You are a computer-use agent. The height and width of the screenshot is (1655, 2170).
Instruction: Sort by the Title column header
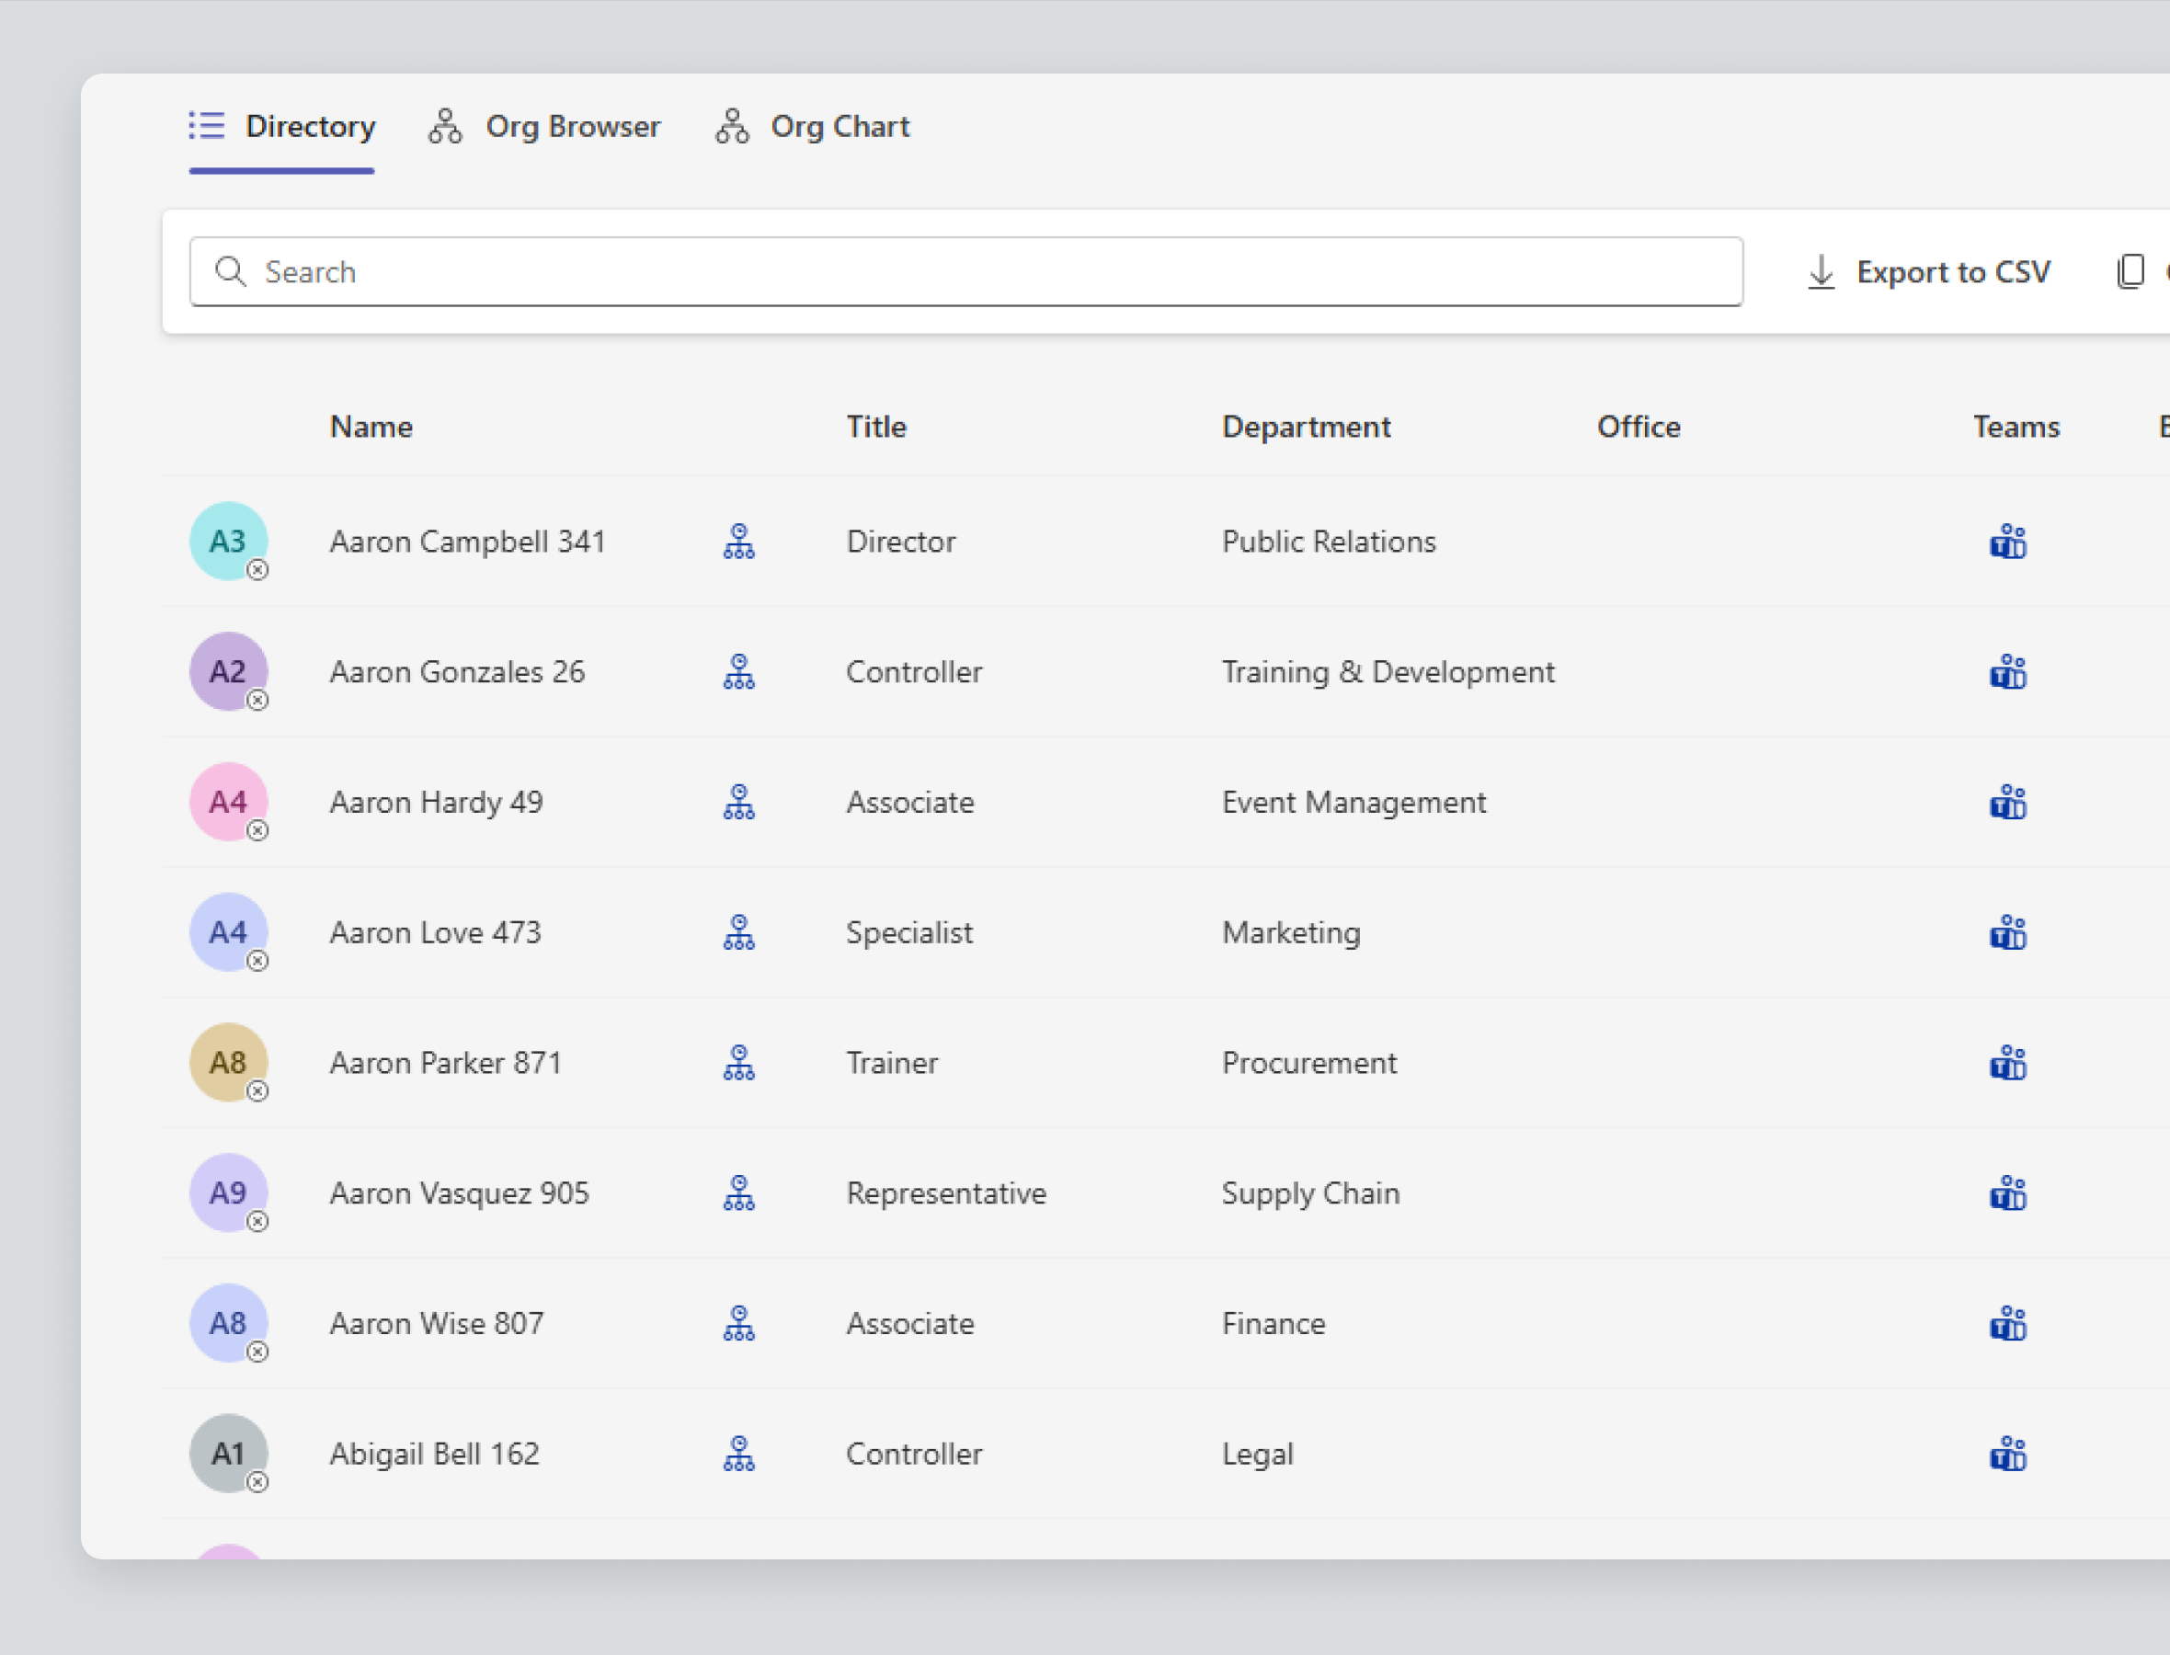pos(876,427)
